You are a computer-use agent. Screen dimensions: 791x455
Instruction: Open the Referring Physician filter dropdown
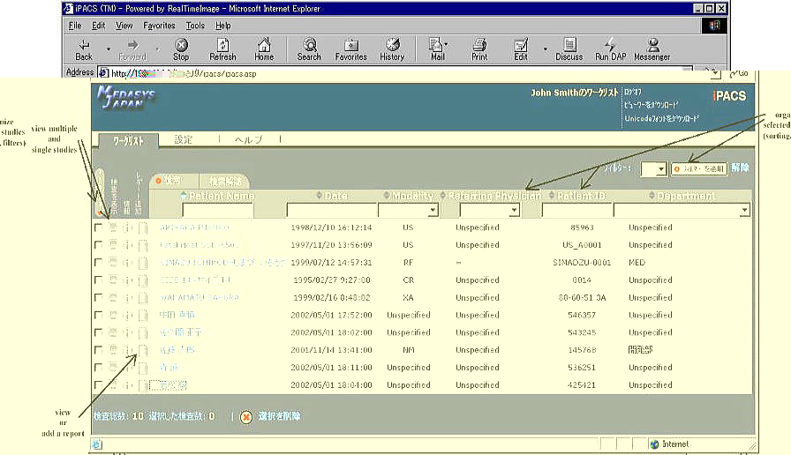pyautogui.click(x=514, y=211)
